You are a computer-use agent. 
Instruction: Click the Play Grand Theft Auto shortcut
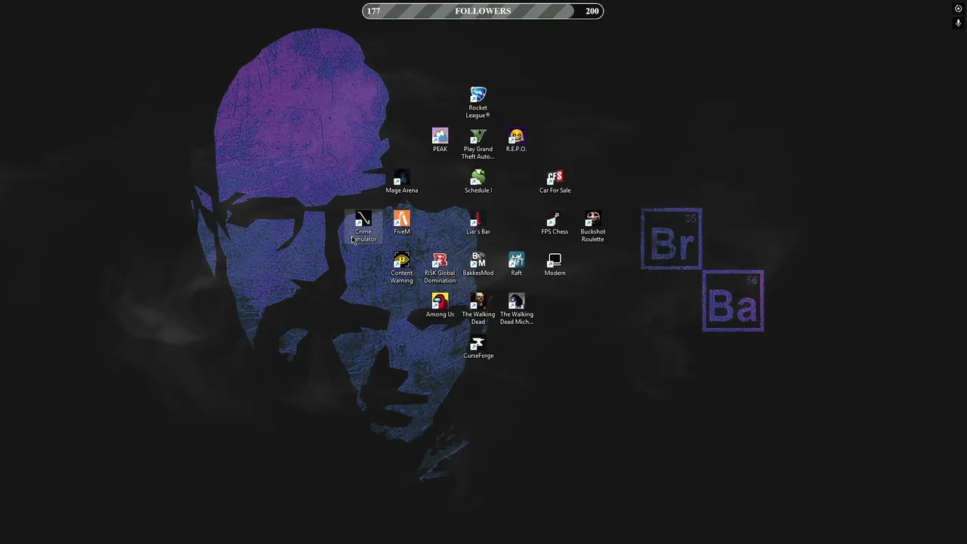coord(477,144)
